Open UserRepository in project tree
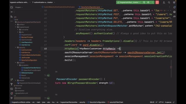This screenshot has width=186, height=104. 27,42
